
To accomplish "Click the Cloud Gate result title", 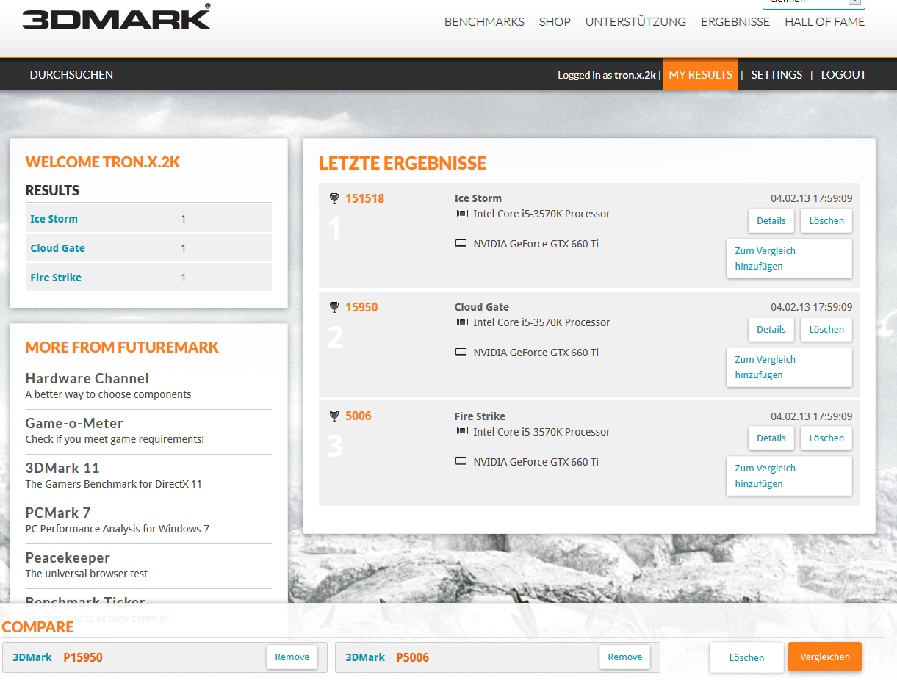I will click(x=482, y=307).
